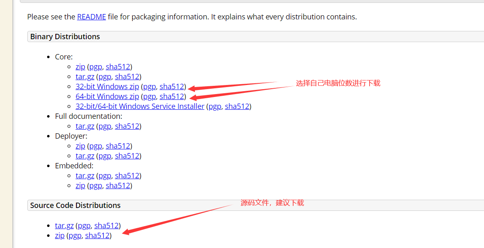Download Full documentation tar.gz

[85, 126]
